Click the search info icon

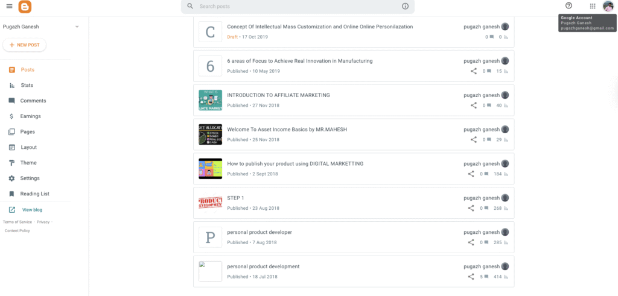click(405, 6)
